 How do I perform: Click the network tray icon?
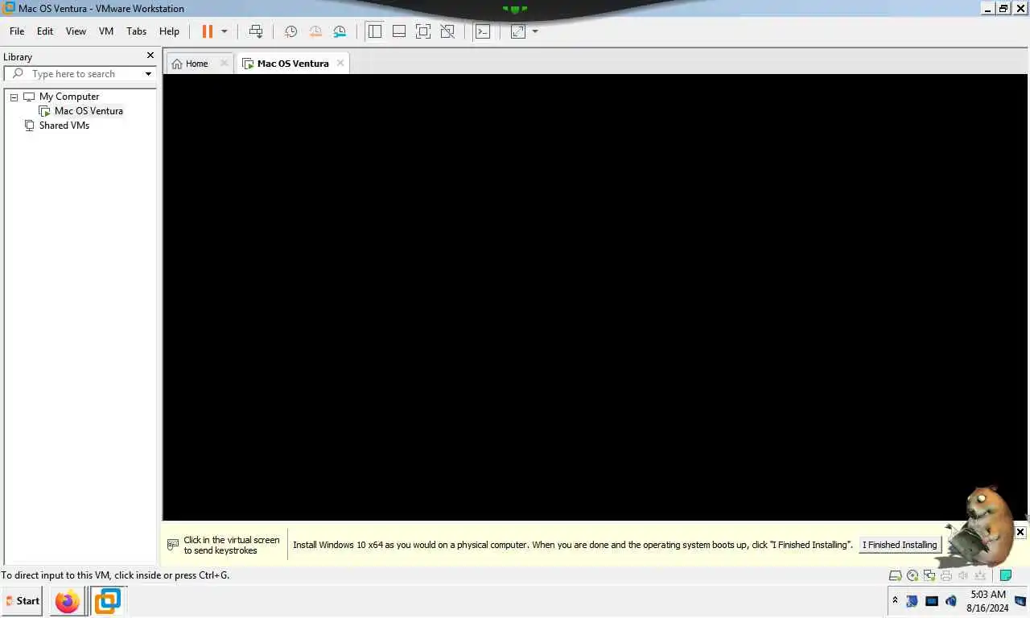pyautogui.click(x=932, y=601)
